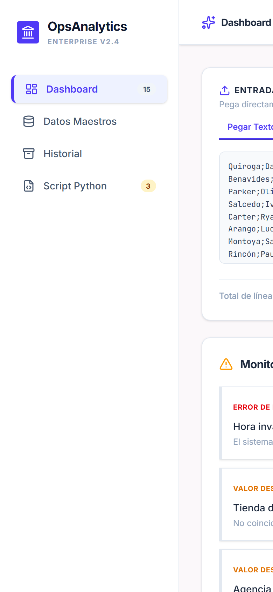Viewport: 273px width, 592px height.
Task: Click the Dashboard grid icon in sidebar
Action: [x=31, y=89]
